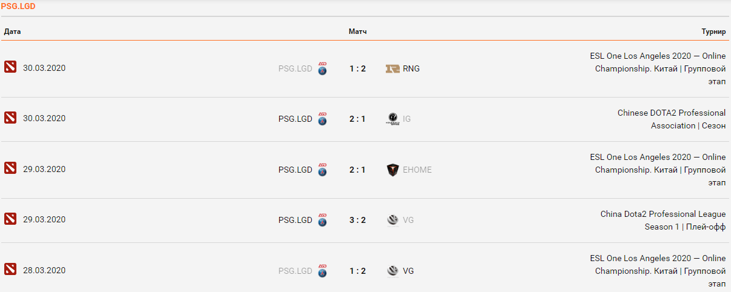The image size is (731, 292).
Task: Open Chinese DOTA2 Professional Association tournament
Action: coord(671,119)
